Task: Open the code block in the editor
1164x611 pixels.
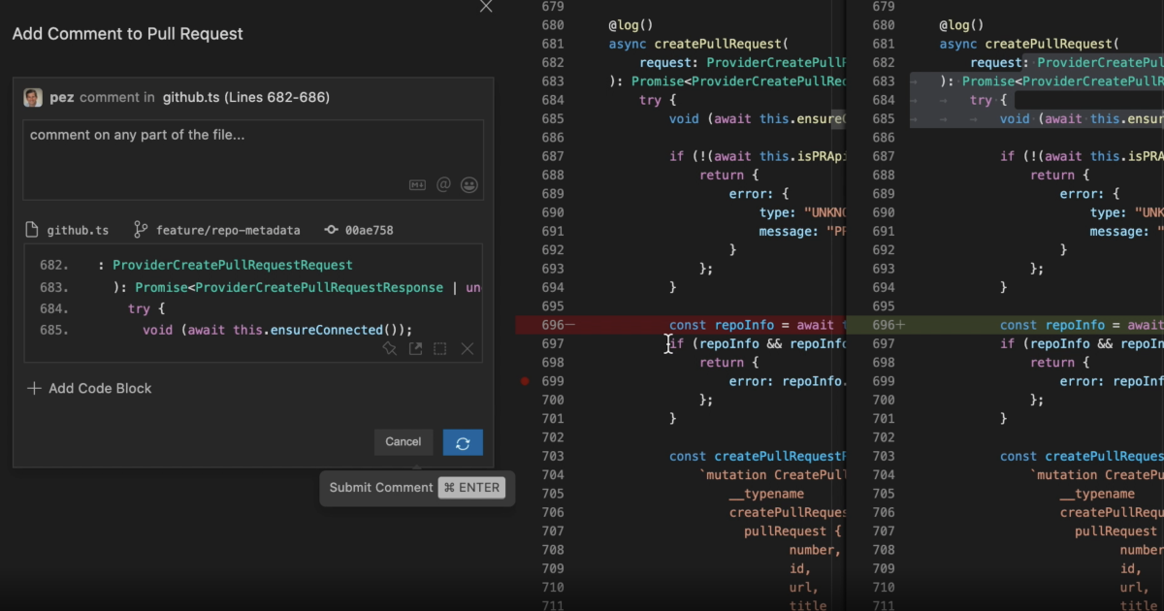Action: 416,348
